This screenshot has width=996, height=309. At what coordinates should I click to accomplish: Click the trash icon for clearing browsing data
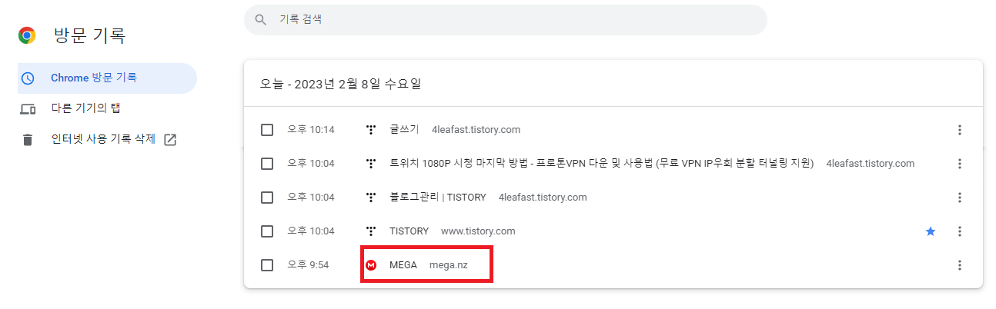tap(28, 140)
